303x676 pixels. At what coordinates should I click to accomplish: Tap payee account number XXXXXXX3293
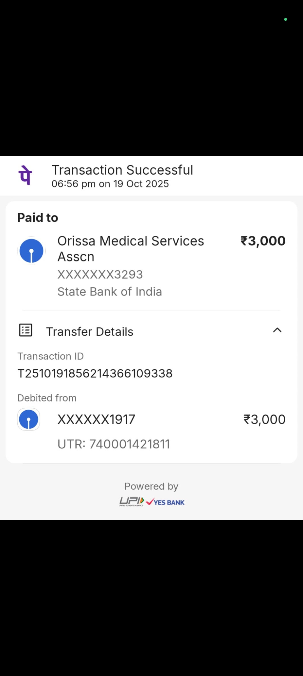pos(100,274)
